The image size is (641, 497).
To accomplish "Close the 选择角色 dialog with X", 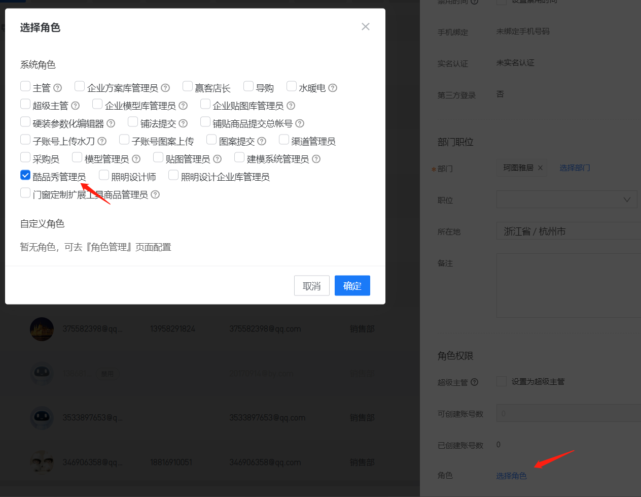I will [365, 26].
